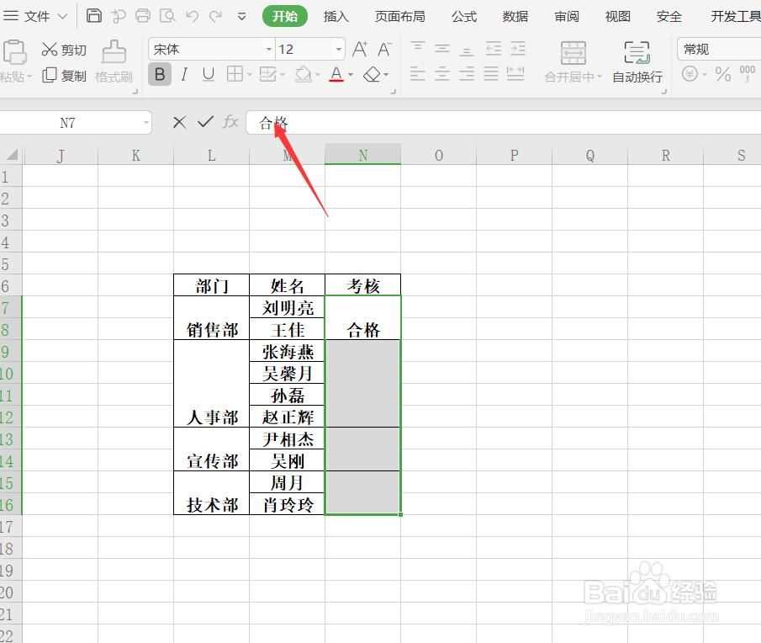
Task: Click the formula bar input with 合格
Action: [x=504, y=122]
